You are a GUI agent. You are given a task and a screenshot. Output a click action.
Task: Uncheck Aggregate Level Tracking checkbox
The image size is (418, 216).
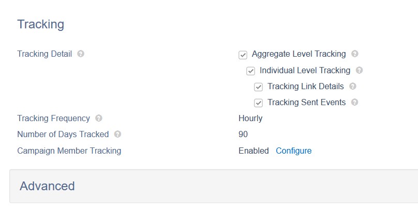tap(243, 55)
